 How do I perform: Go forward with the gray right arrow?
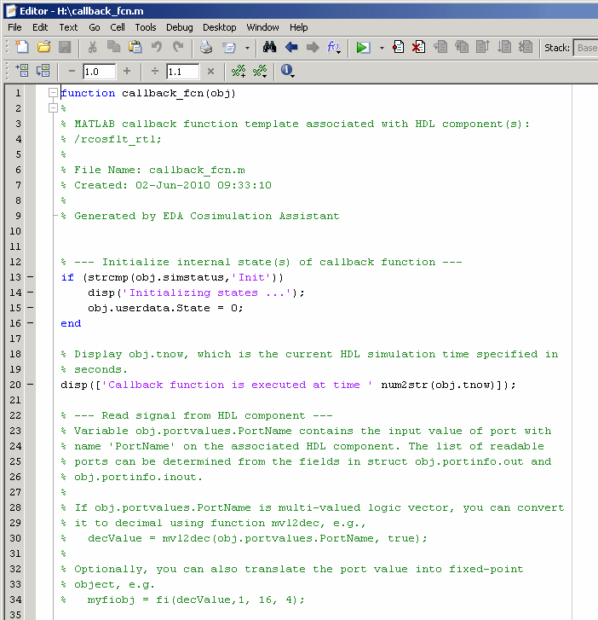313,48
